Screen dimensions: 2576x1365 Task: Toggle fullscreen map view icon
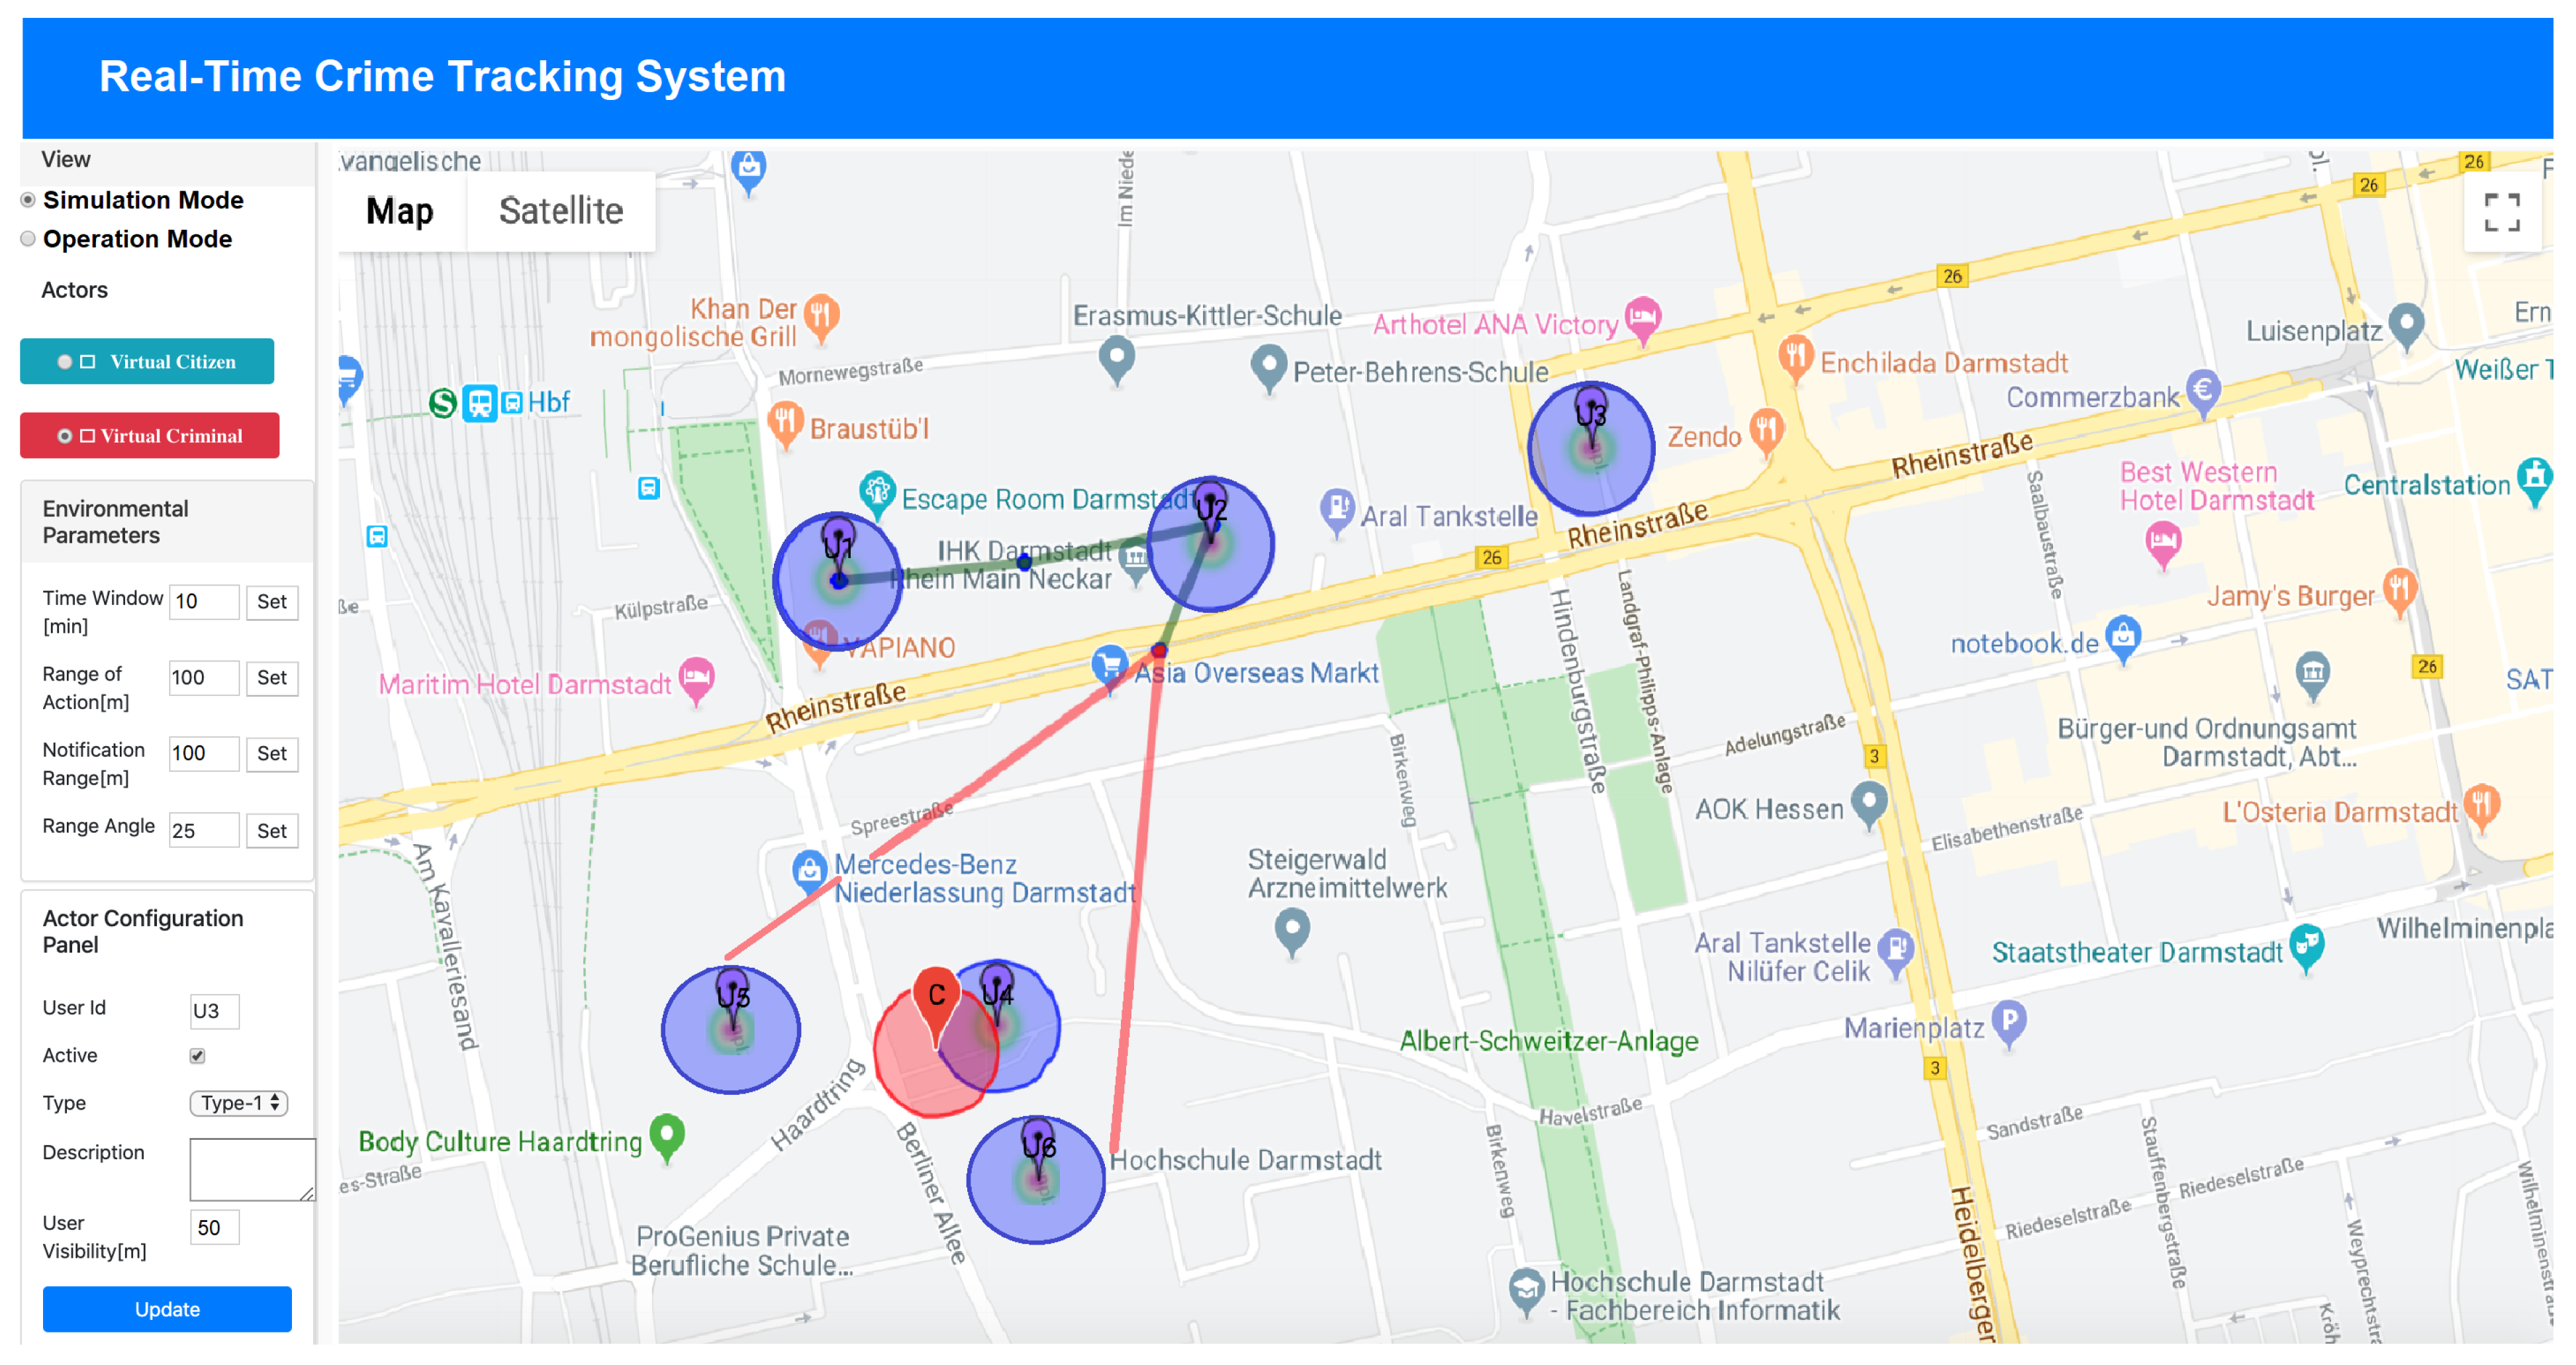tap(2502, 212)
